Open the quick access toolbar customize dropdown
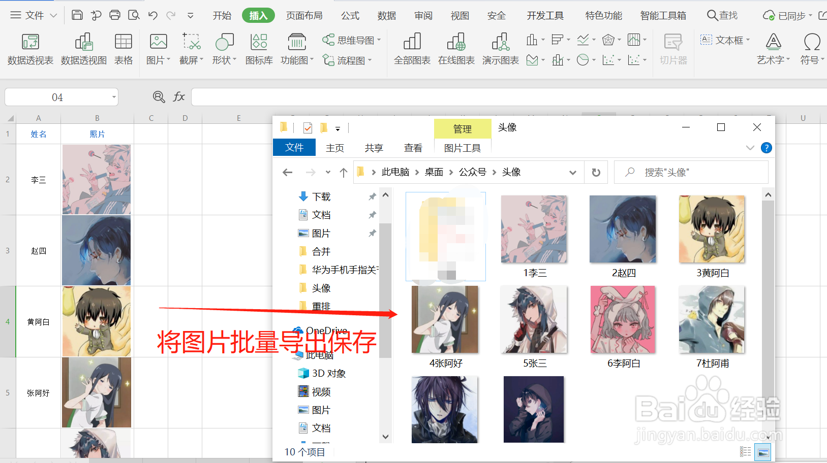The image size is (827, 463). pyautogui.click(x=190, y=15)
